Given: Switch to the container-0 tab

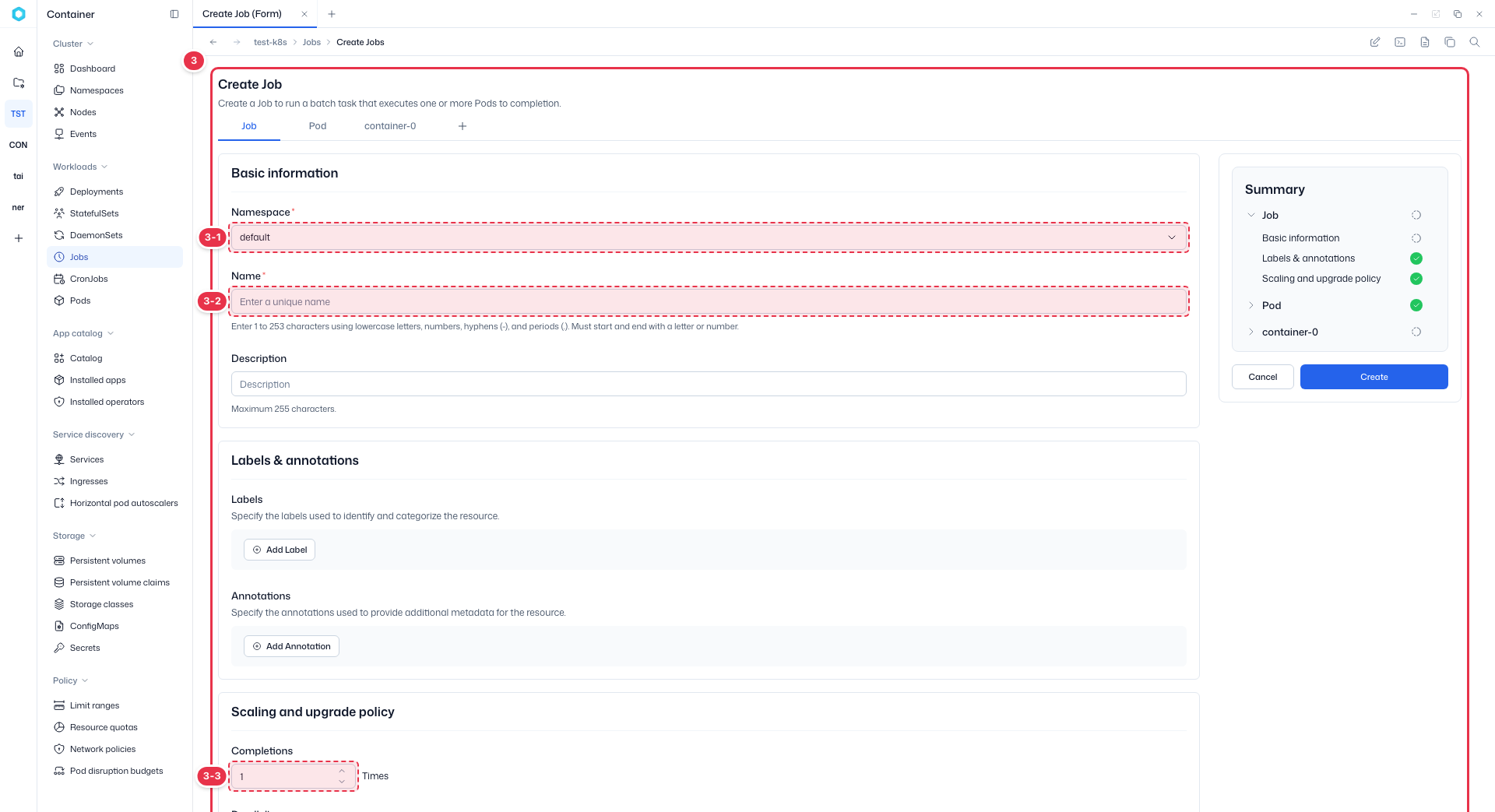Looking at the screenshot, I should click(390, 126).
